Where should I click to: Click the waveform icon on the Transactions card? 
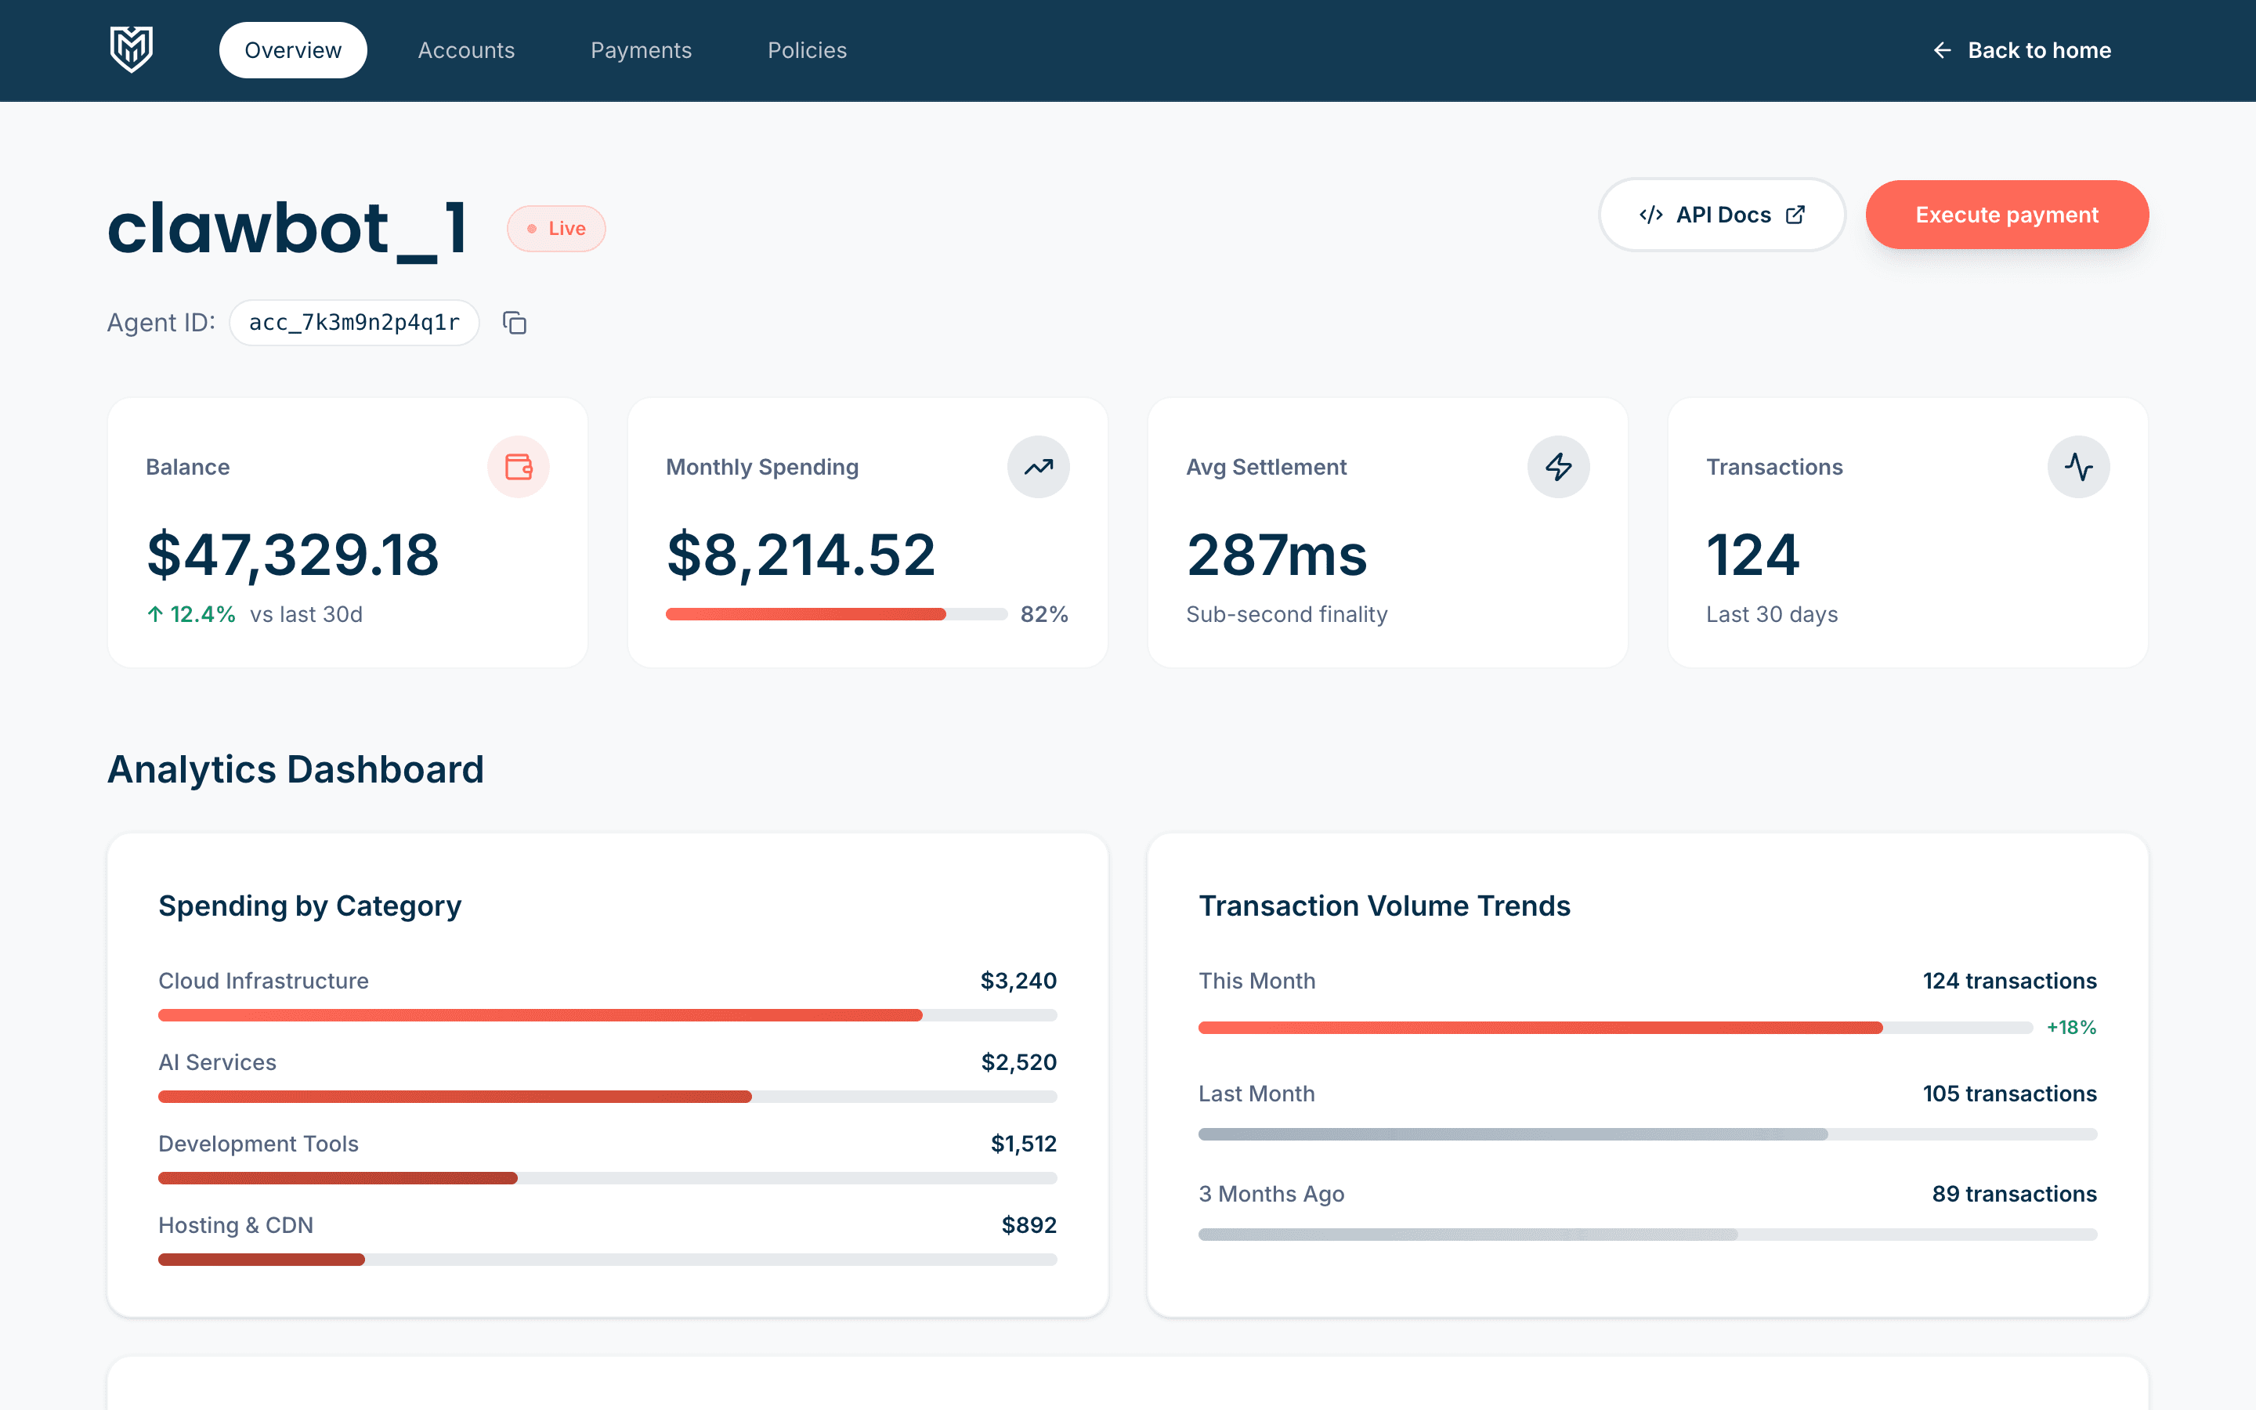(x=2079, y=466)
